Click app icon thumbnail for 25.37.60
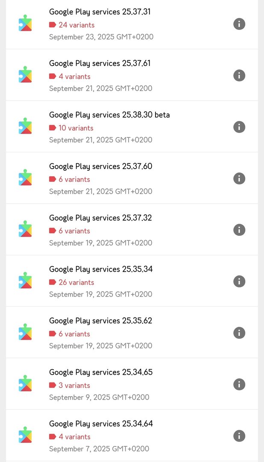Viewport: 264px width, 462px height. pos(25,178)
